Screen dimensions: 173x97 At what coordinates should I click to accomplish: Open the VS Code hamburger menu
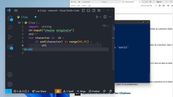(16, 11)
